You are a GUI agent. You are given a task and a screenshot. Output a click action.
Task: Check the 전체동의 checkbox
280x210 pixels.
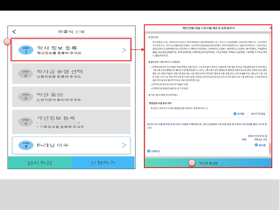pos(149,151)
